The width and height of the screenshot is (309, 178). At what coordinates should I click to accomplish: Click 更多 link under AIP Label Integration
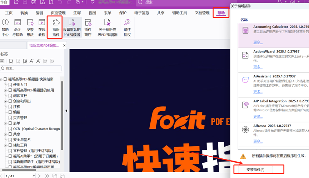pos(258,117)
